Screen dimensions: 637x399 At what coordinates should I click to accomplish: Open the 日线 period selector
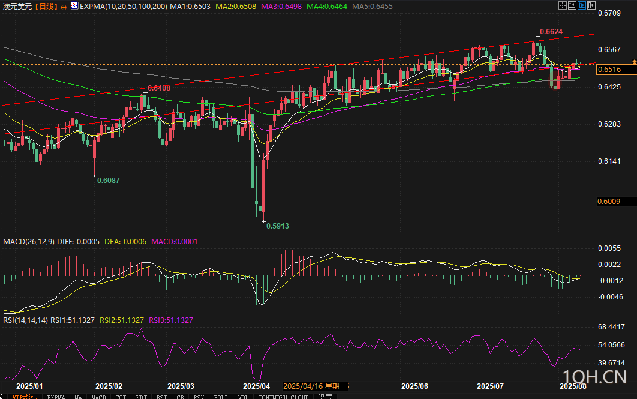click(46, 6)
